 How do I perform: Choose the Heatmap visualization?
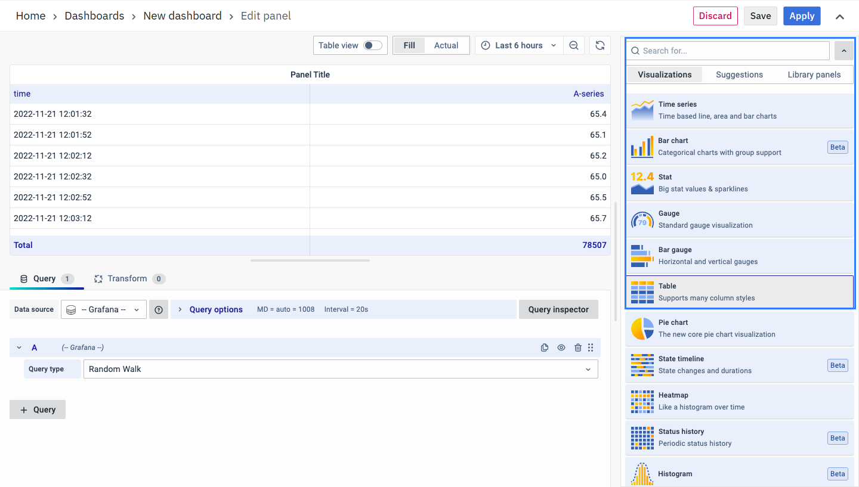740,401
